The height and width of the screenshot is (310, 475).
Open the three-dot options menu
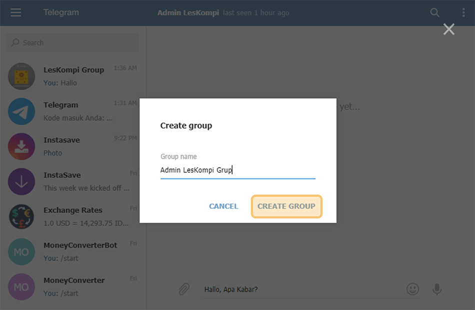(x=463, y=12)
